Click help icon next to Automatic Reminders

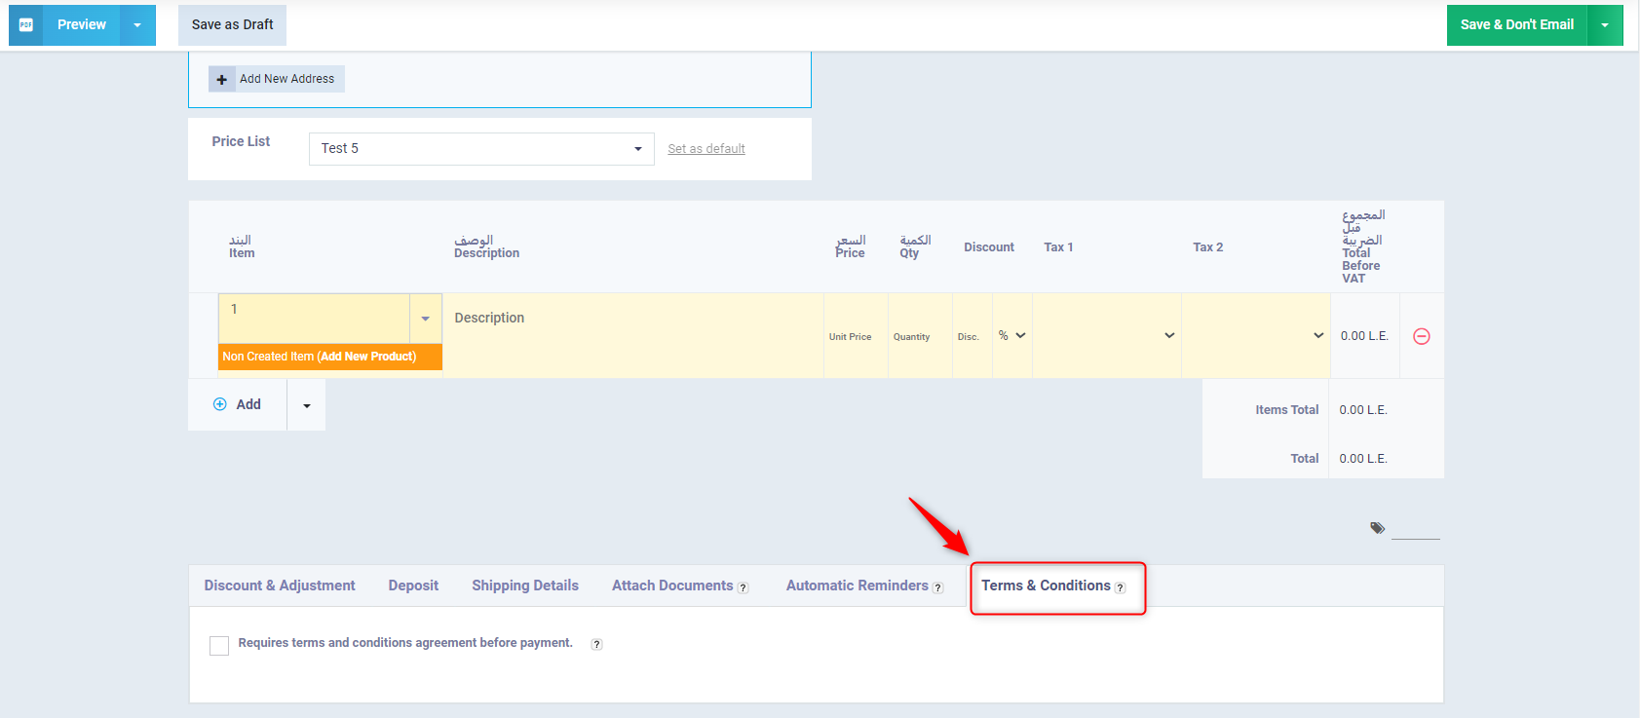(937, 587)
